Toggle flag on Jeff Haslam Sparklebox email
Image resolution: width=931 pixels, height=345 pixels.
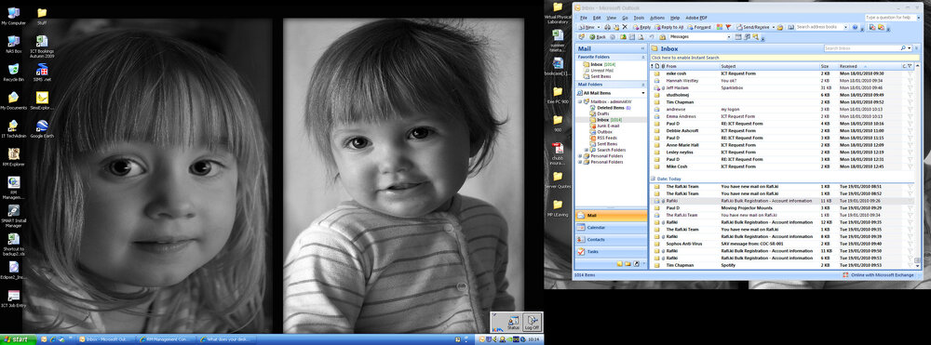tap(911, 87)
